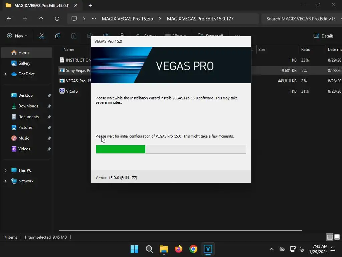Refresh the File Explorer folder view
Viewport: 342px width, 257px height.
click(x=57, y=19)
